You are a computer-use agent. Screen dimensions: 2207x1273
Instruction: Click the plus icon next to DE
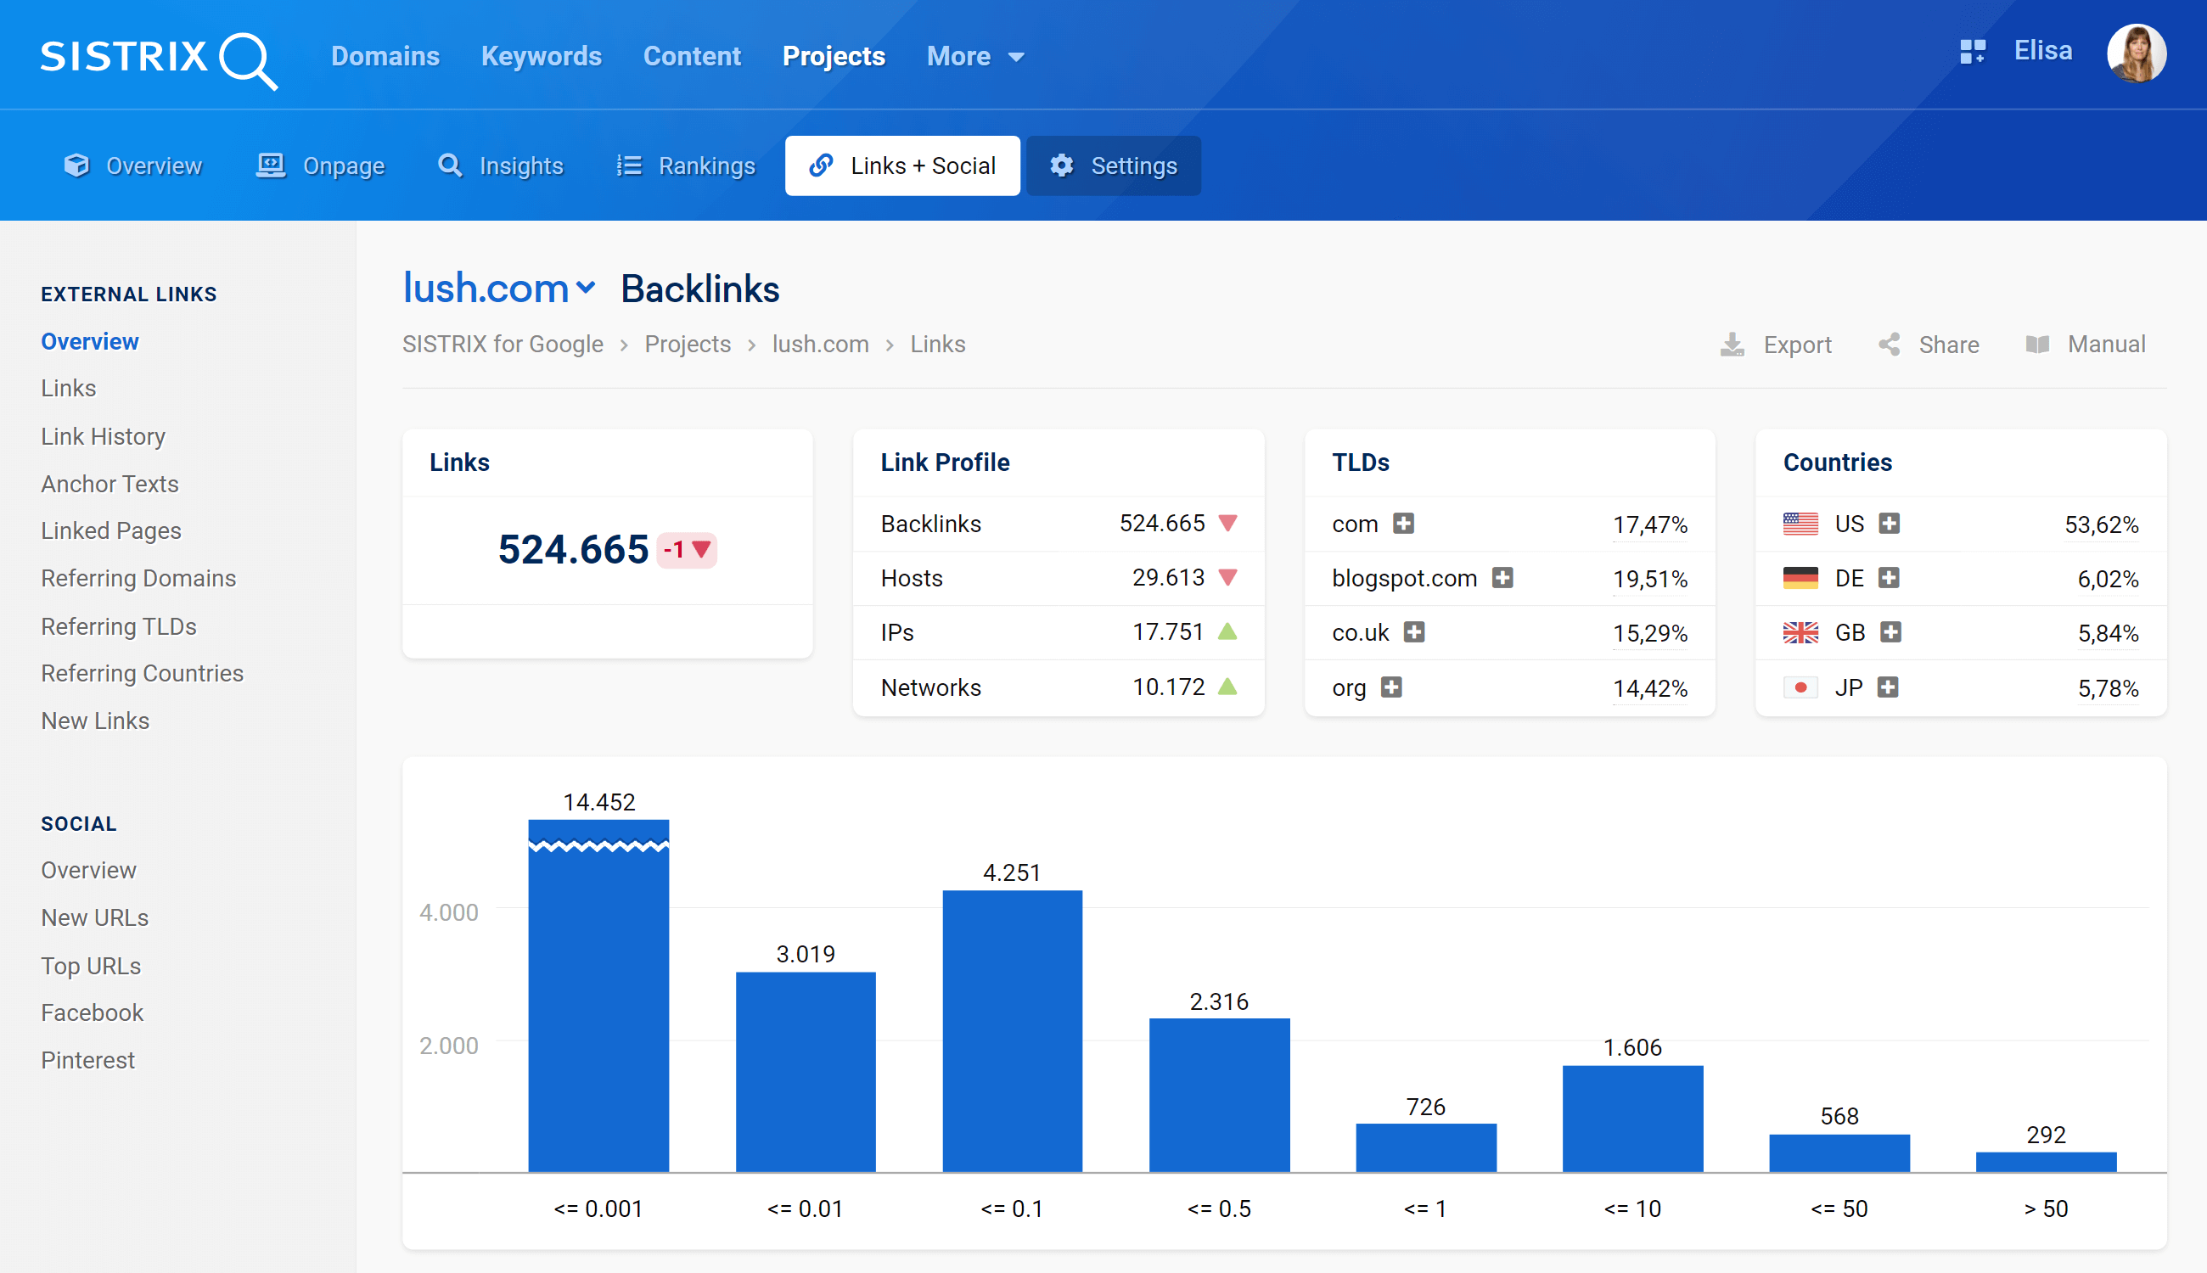point(1889,578)
